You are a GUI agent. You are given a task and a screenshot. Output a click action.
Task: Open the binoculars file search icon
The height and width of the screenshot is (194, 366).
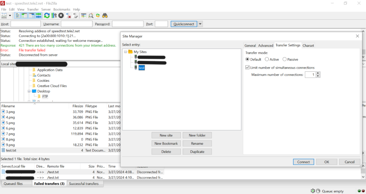(105, 16)
